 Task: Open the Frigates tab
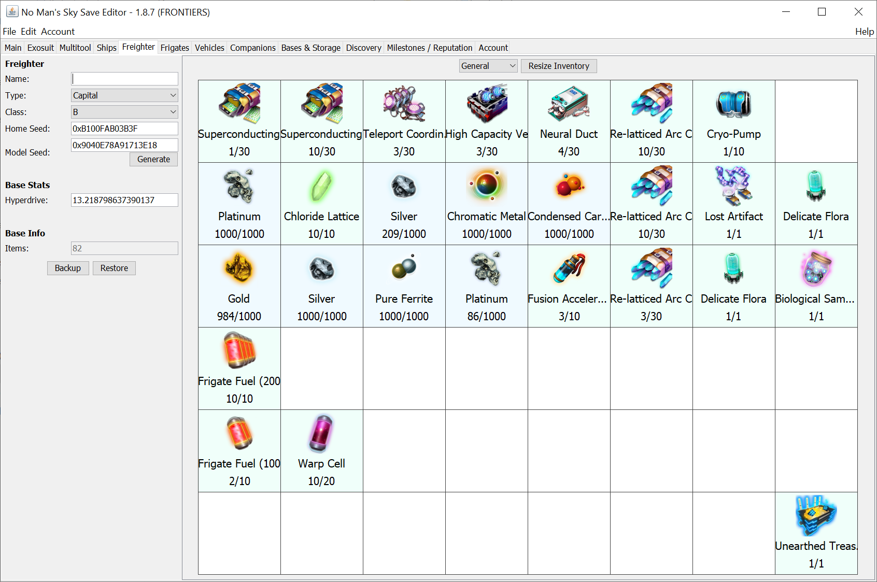[x=175, y=48]
